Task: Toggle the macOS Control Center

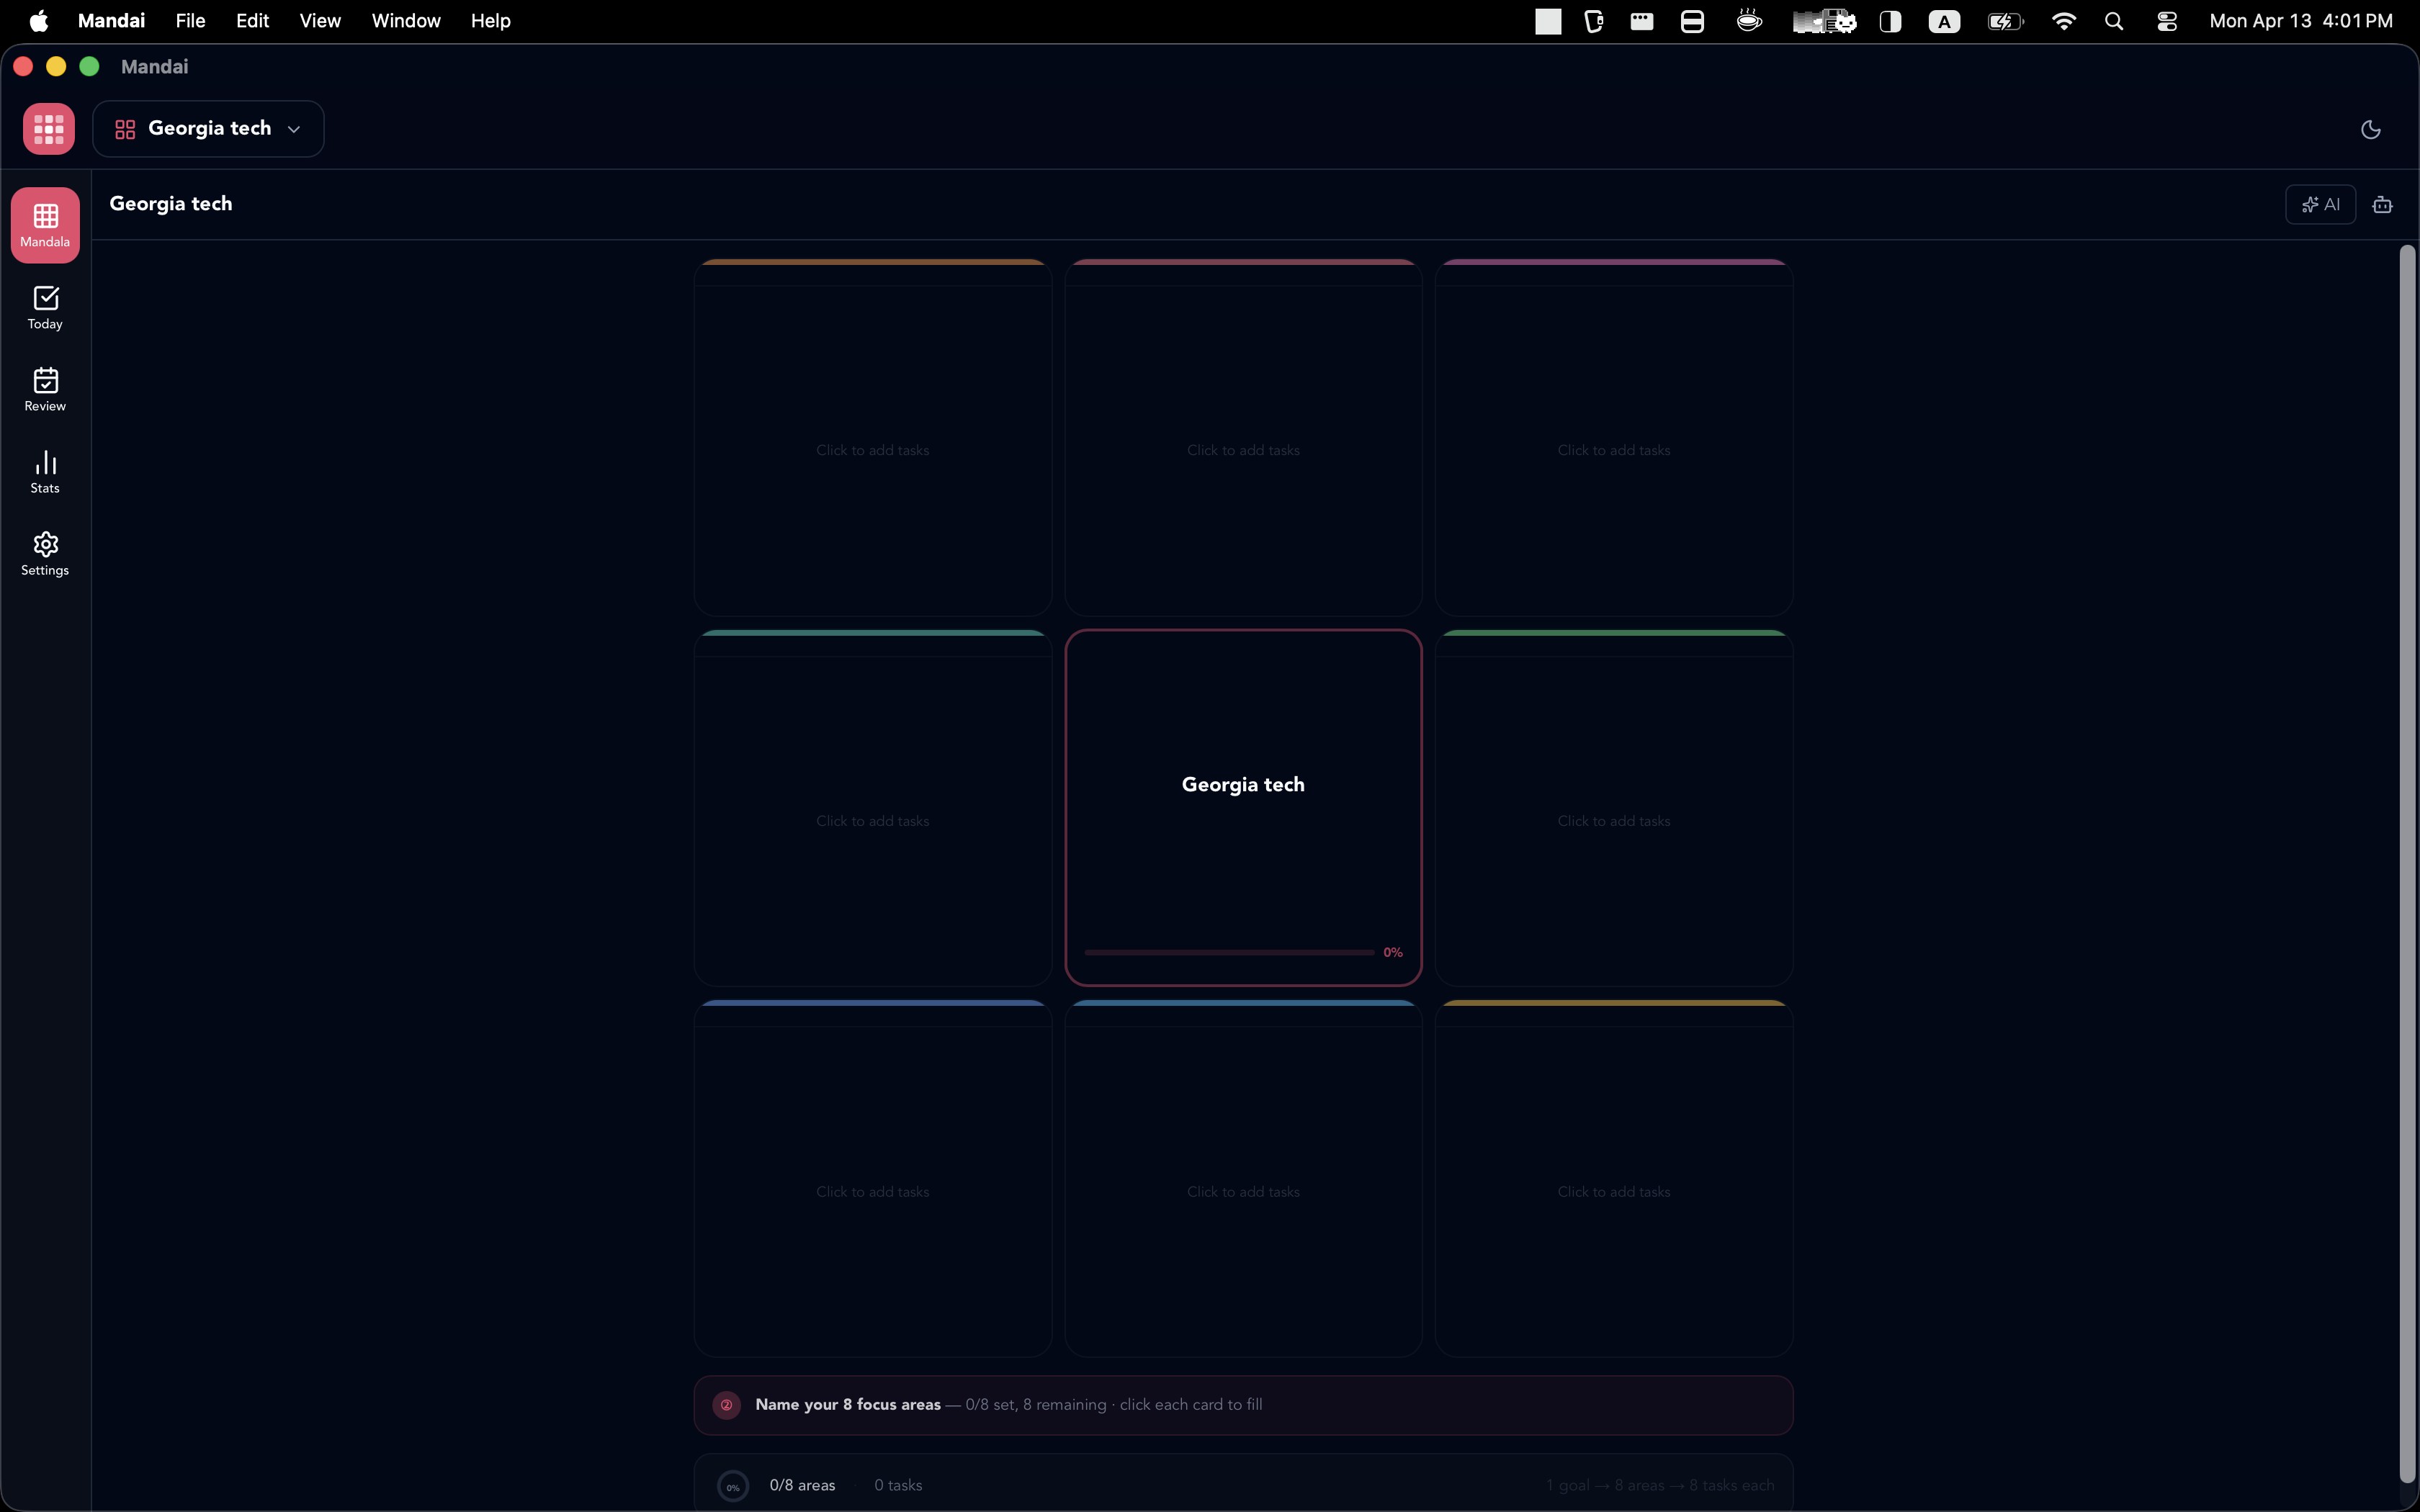Action: 2167,20
